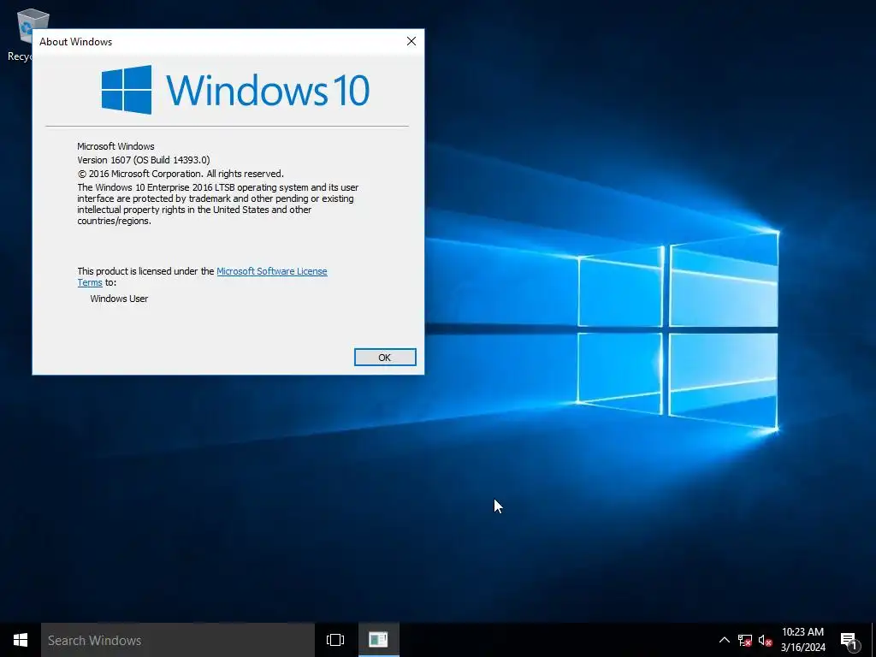The width and height of the screenshot is (876, 657).
Task: Show hidden system tray icons
Action: click(724, 640)
